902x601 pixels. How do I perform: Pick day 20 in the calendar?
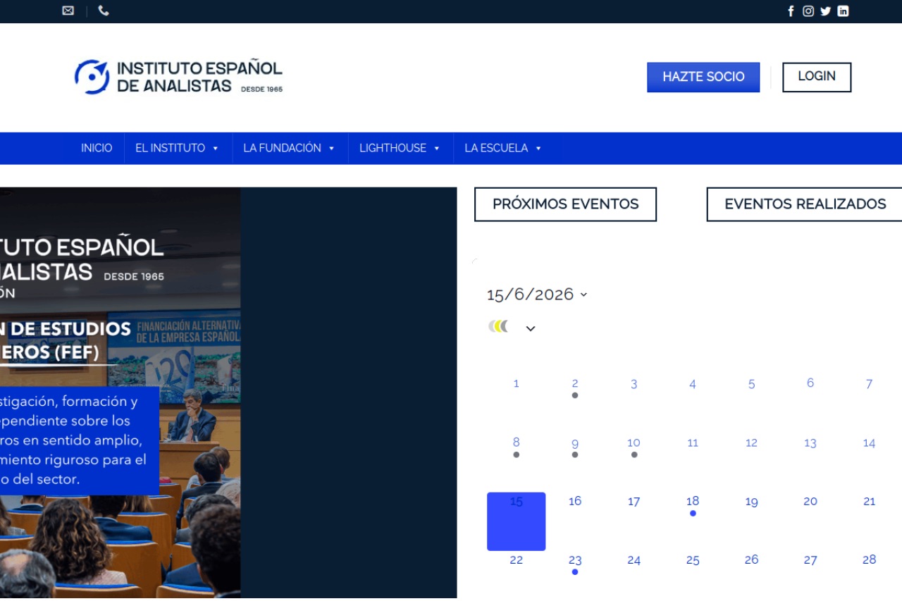810,502
